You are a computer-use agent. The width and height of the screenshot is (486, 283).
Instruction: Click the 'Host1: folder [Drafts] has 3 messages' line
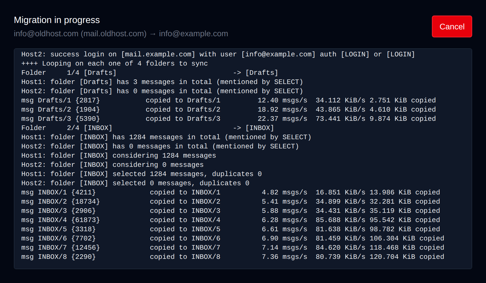click(162, 82)
